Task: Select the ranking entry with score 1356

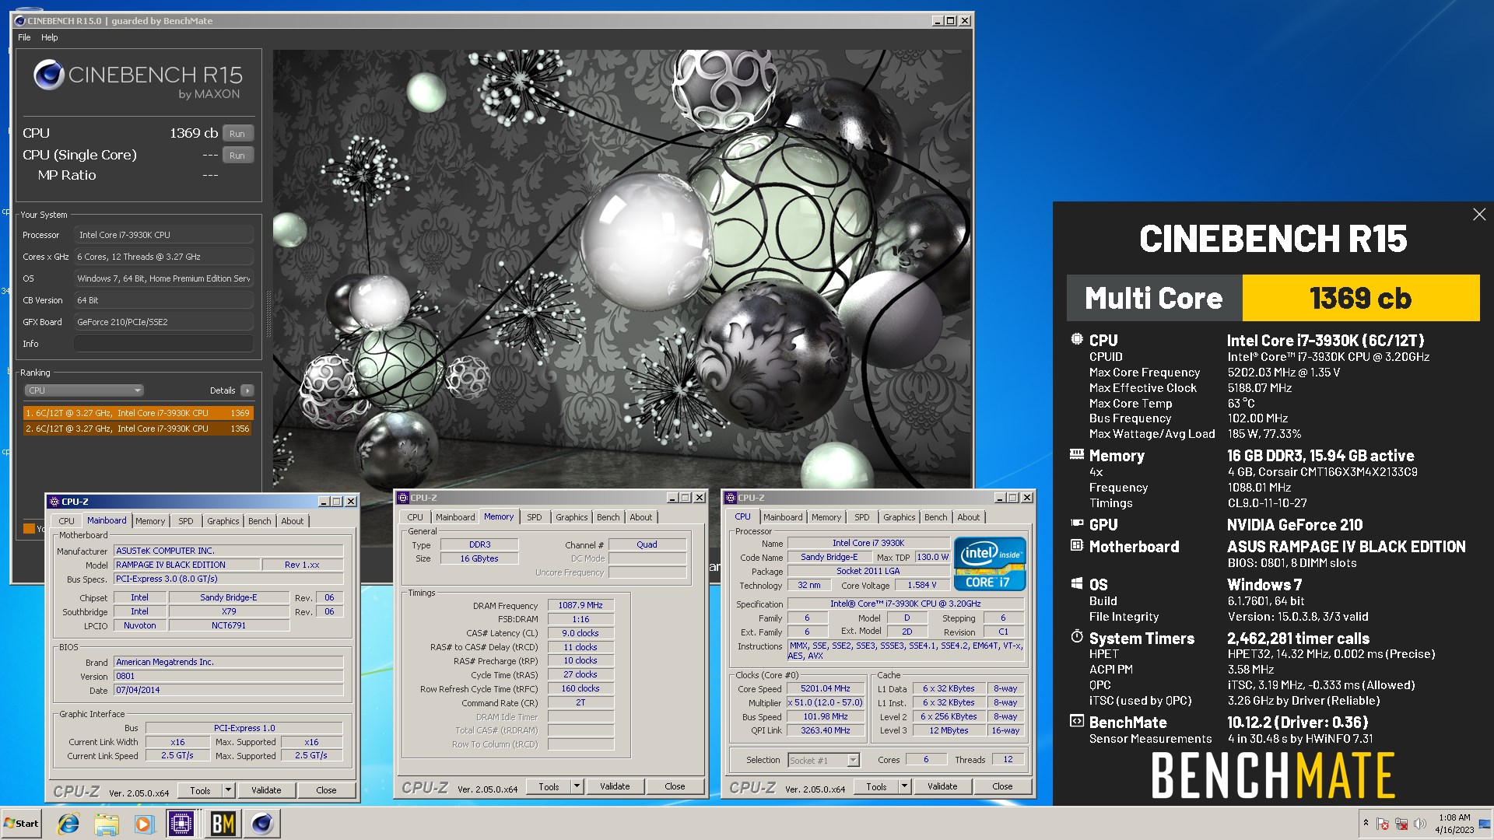Action: click(x=138, y=429)
